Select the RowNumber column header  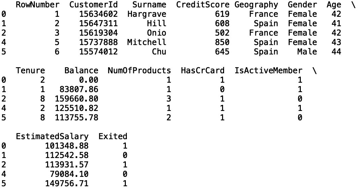point(38,5)
